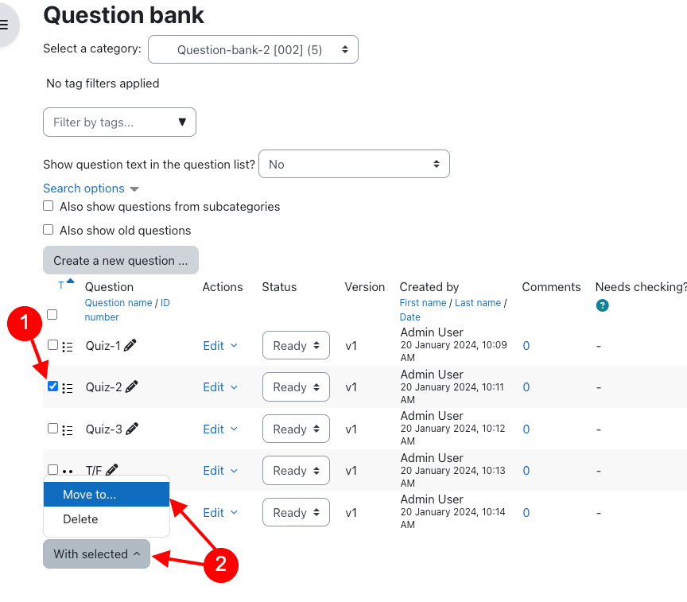Expand the Filter by tags dropdown
Screen dimensions: 687x602
[119, 122]
